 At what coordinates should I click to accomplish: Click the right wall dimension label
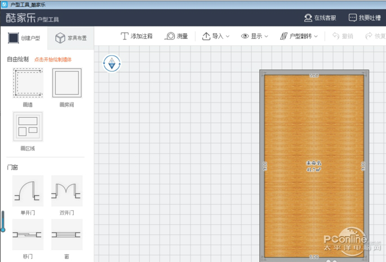coord(363,166)
